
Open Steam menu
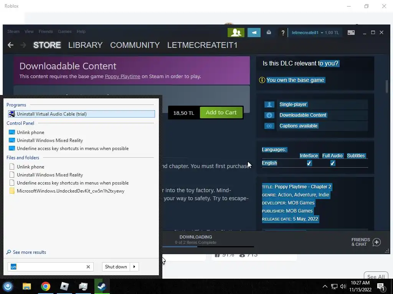13,31
